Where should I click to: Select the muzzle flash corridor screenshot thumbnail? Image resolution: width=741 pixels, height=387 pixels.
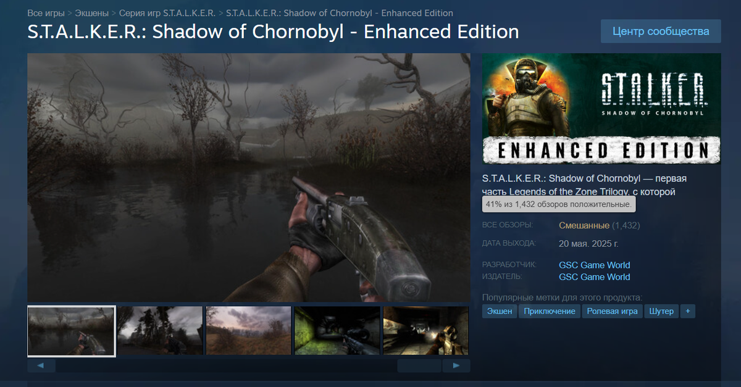pos(426,331)
